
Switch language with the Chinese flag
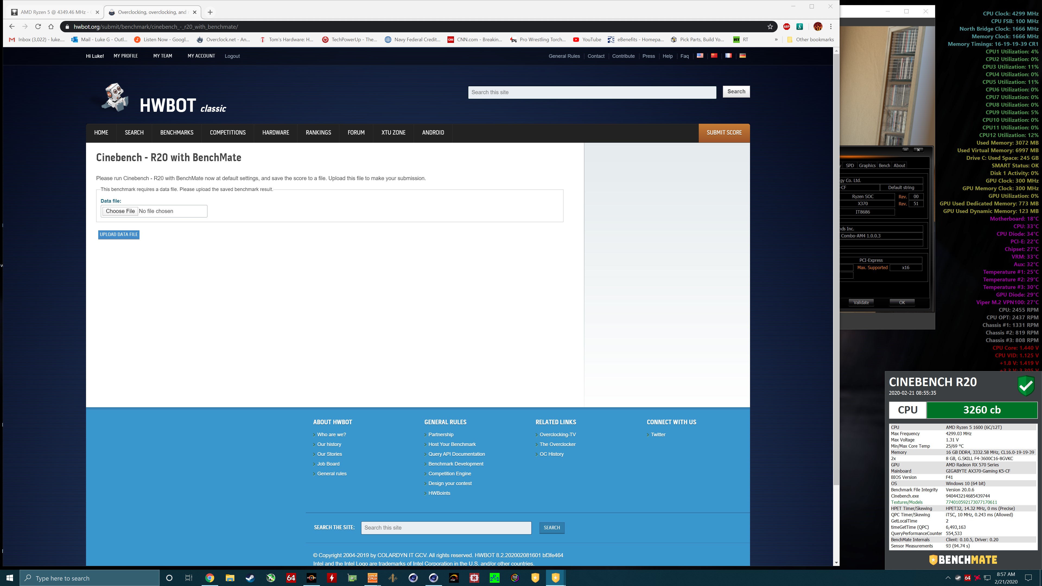pos(714,56)
